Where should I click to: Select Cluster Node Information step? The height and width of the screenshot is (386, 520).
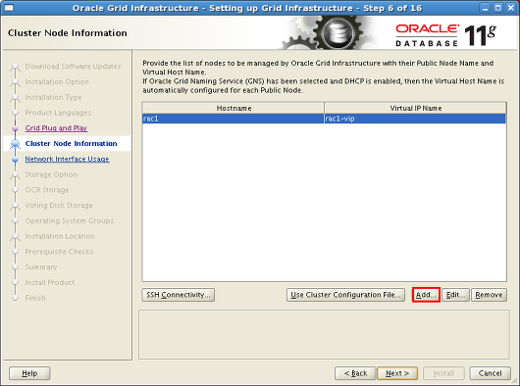pyautogui.click(x=71, y=144)
